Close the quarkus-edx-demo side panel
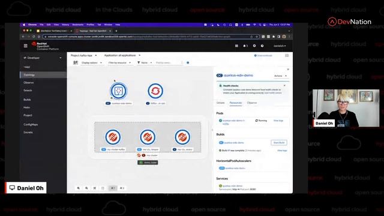Screen dimensions: 384x216 pyautogui.click(x=288, y=70)
